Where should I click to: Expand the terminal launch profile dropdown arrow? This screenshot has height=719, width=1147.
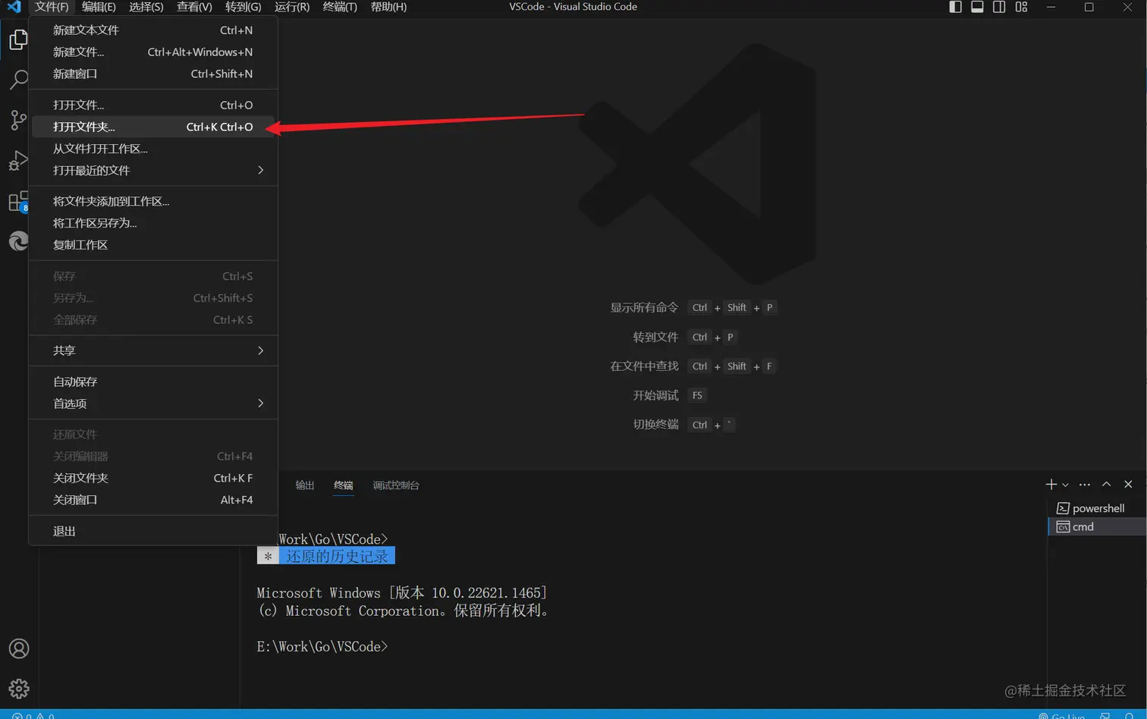(1065, 485)
